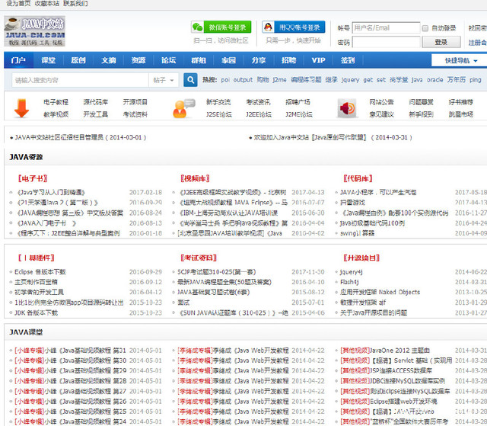Open the 跳蚤市场 link
The image size is (487, 426).
[x=460, y=114]
